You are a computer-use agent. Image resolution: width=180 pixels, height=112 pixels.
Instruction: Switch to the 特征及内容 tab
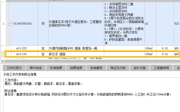[118, 68]
